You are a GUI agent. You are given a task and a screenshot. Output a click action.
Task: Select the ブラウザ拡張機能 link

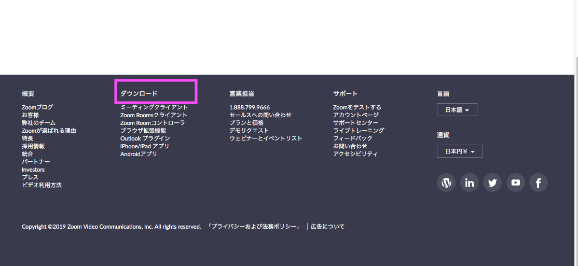143,131
